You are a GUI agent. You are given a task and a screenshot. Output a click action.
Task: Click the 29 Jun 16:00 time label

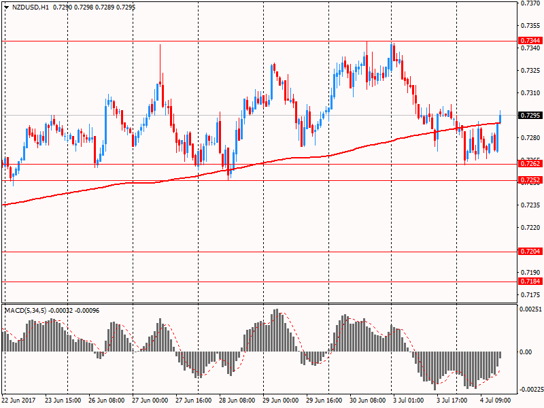[324, 400]
